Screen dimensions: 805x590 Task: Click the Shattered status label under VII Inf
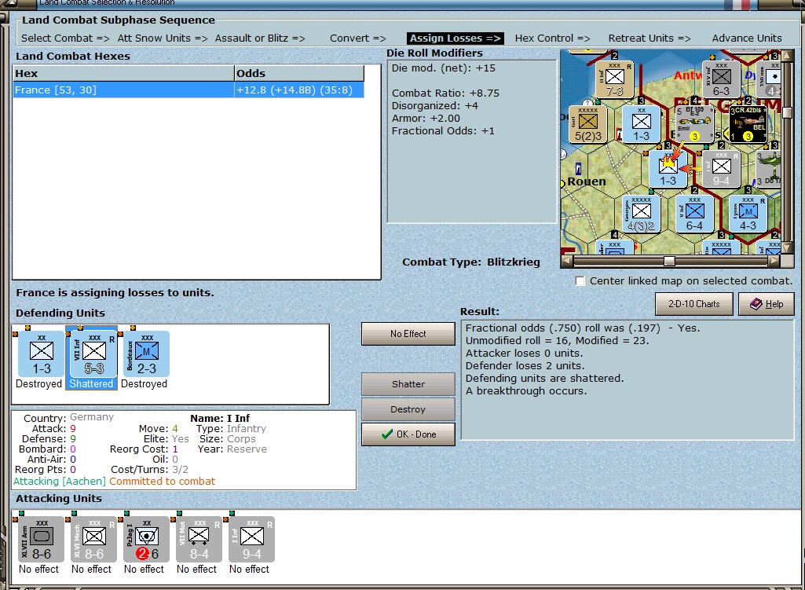tap(91, 383)
